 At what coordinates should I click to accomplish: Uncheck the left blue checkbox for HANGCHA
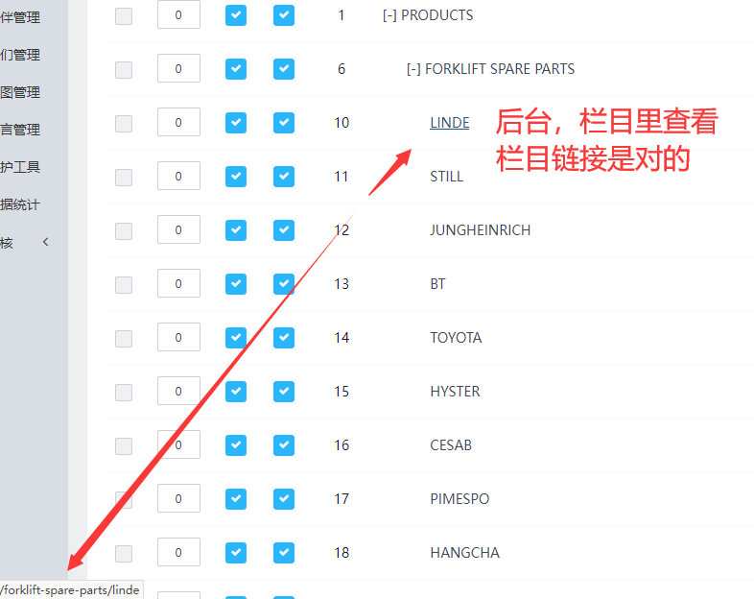pos(236,552)
